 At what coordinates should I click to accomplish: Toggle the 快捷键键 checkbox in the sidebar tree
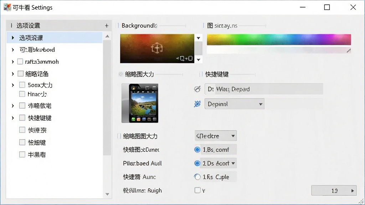pyautogui.click(x=22, y=118)
